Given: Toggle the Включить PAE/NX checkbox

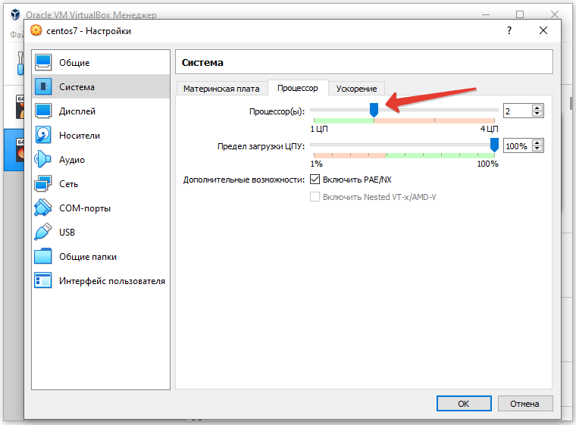Looking at the screenshot, I should [315, 180].
